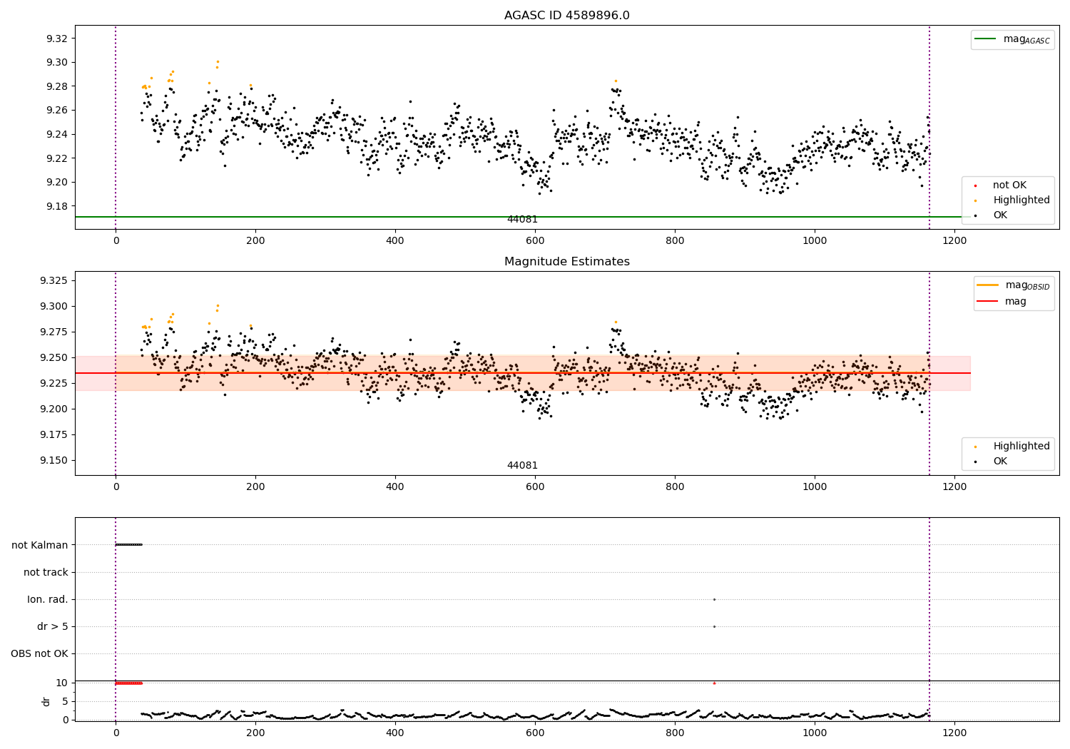Click the 'dr > 5' row label
The image size is (1070, 749).
tap(53, 626)
